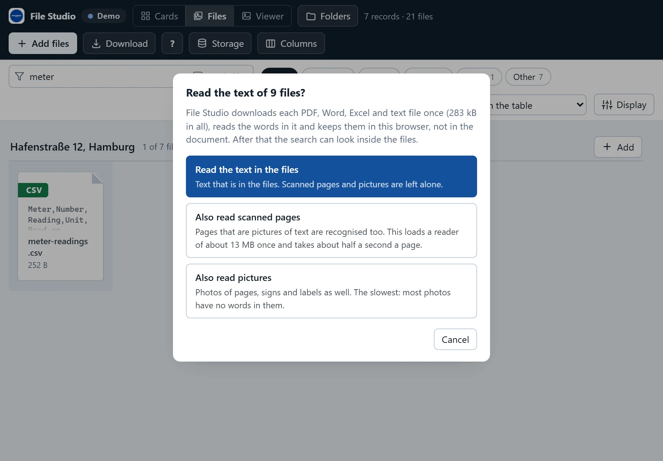This screenshot has height=461, width=663.
Task: Open the Cards view tab
Action: 159,16
